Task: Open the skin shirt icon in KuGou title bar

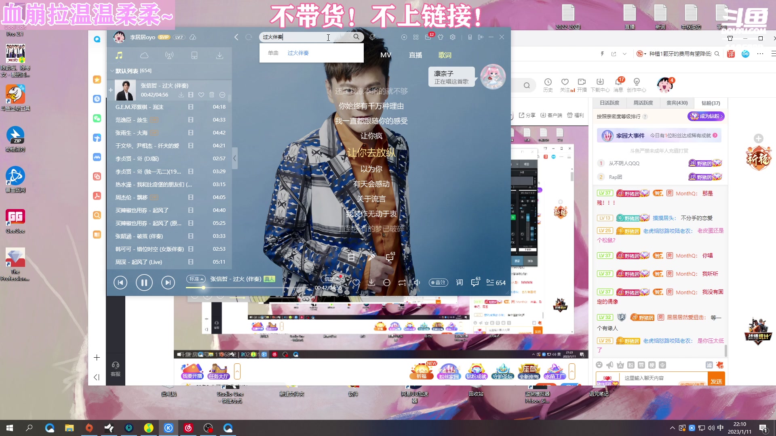Action: click(441, 37)
